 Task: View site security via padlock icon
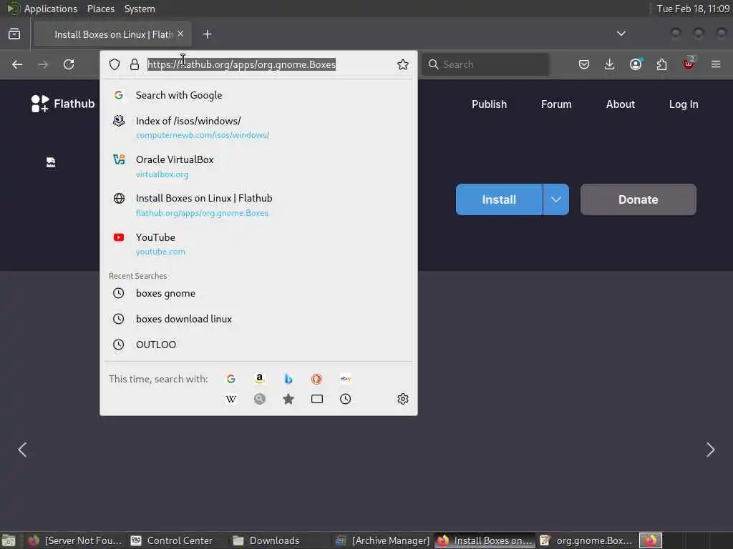(135, 64)
